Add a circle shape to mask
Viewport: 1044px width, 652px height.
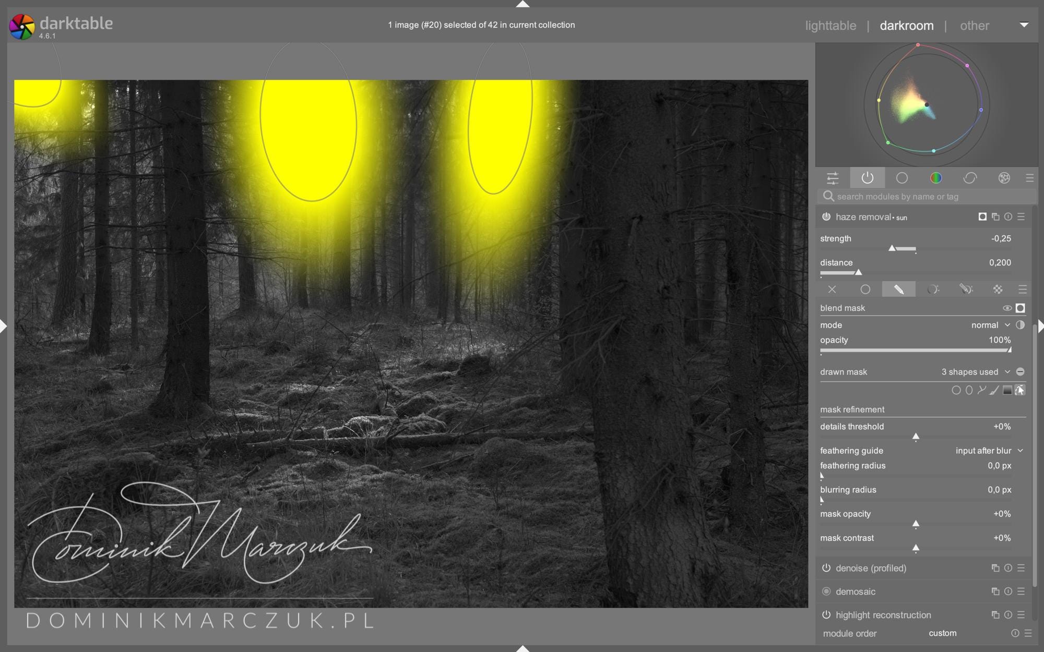pos(956,390)
